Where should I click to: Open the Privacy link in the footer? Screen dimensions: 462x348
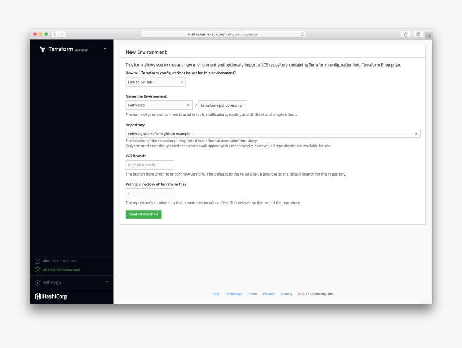[x=269, y=294]
